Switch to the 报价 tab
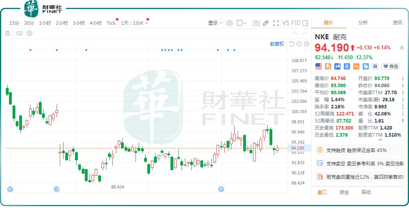 point(328,23)
